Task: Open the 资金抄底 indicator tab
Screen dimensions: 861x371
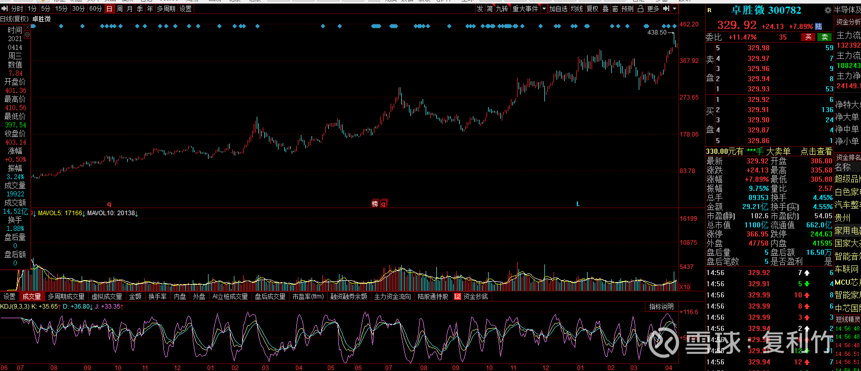Action: tap(476, 296)
